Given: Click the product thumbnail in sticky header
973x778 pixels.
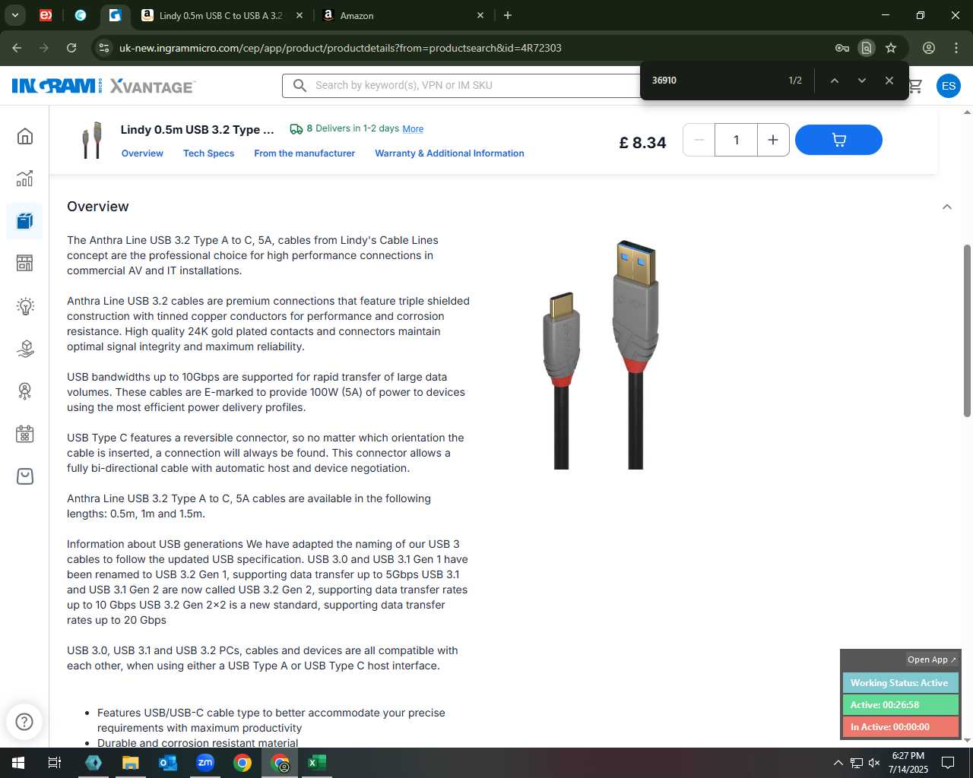Looking at the screenshot, I should (91, 140).
